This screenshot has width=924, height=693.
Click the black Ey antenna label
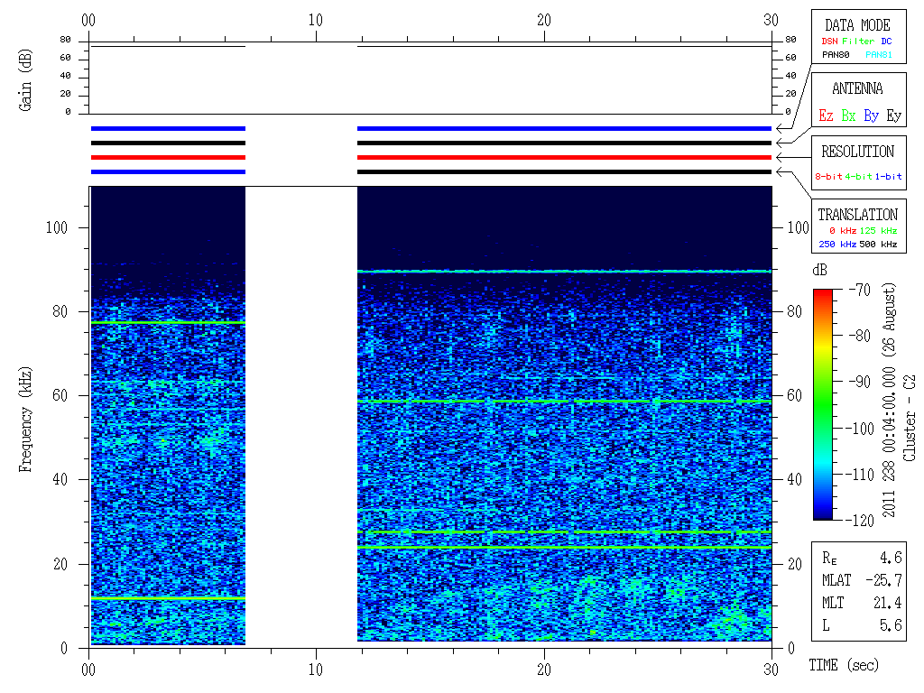click(x=893, y=116)
